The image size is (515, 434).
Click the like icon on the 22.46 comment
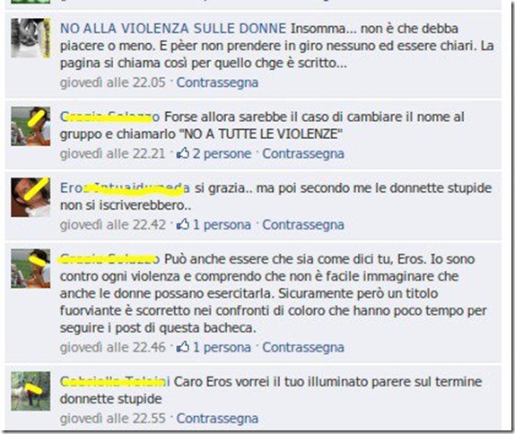(x=183, y=347)
